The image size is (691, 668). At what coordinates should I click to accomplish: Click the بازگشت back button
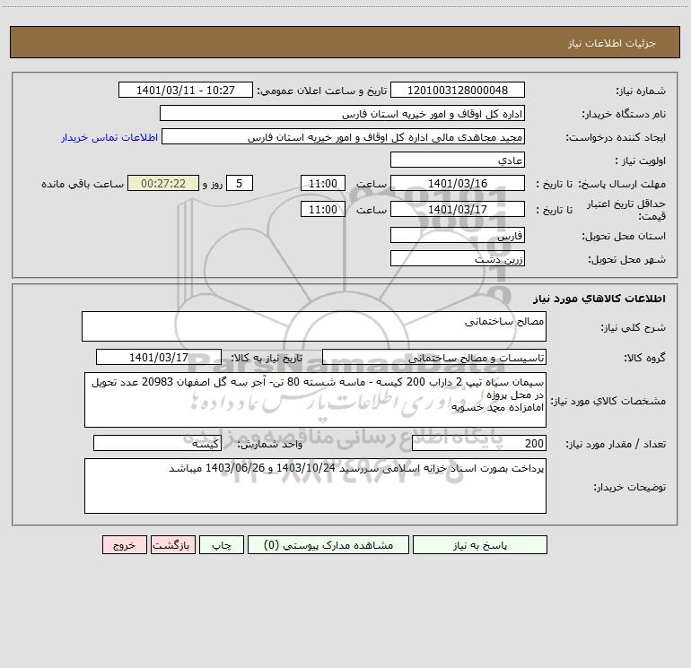[172, 545]
